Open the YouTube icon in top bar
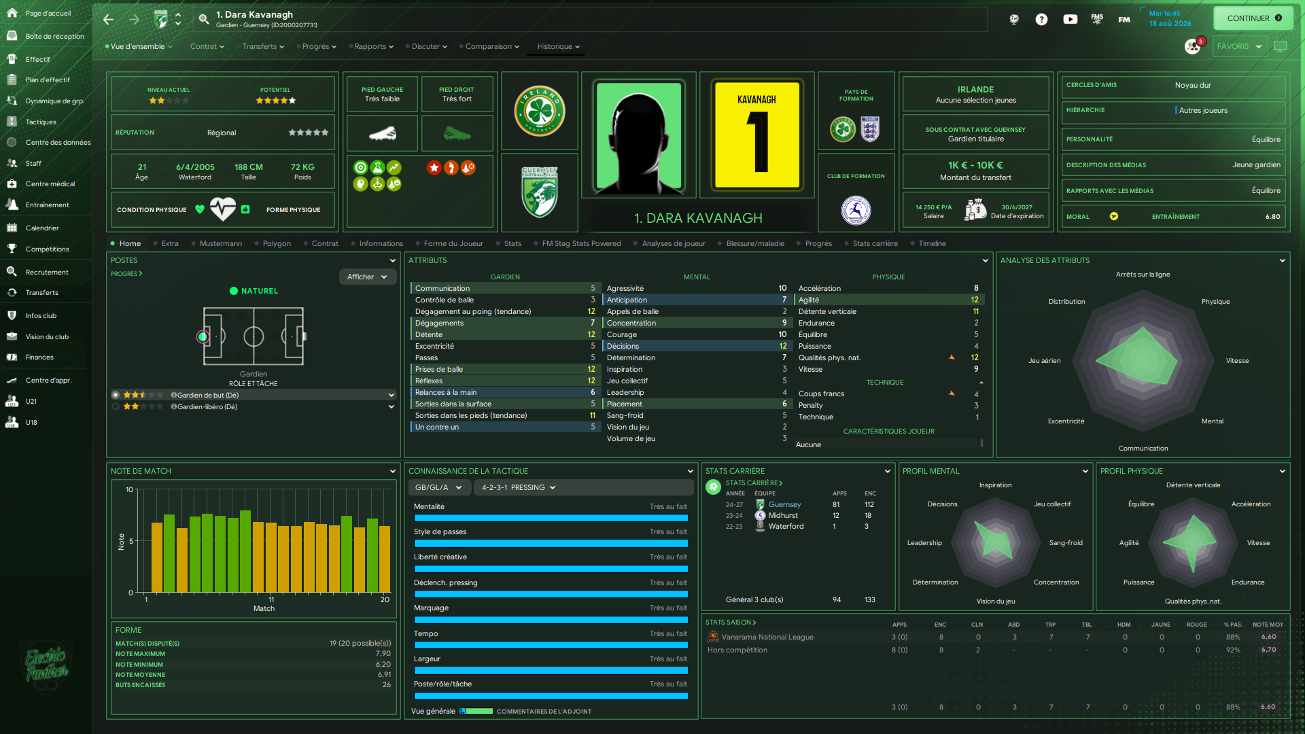 1070,20
